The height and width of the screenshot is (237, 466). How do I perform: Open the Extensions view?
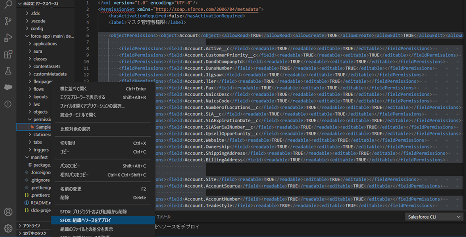8,54
